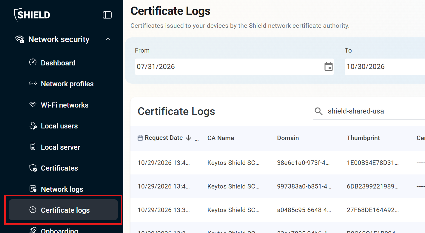Click the Network security Wi-Fi lock icon
This screenshot has height=233, width=425.
(x=20, y=39)
